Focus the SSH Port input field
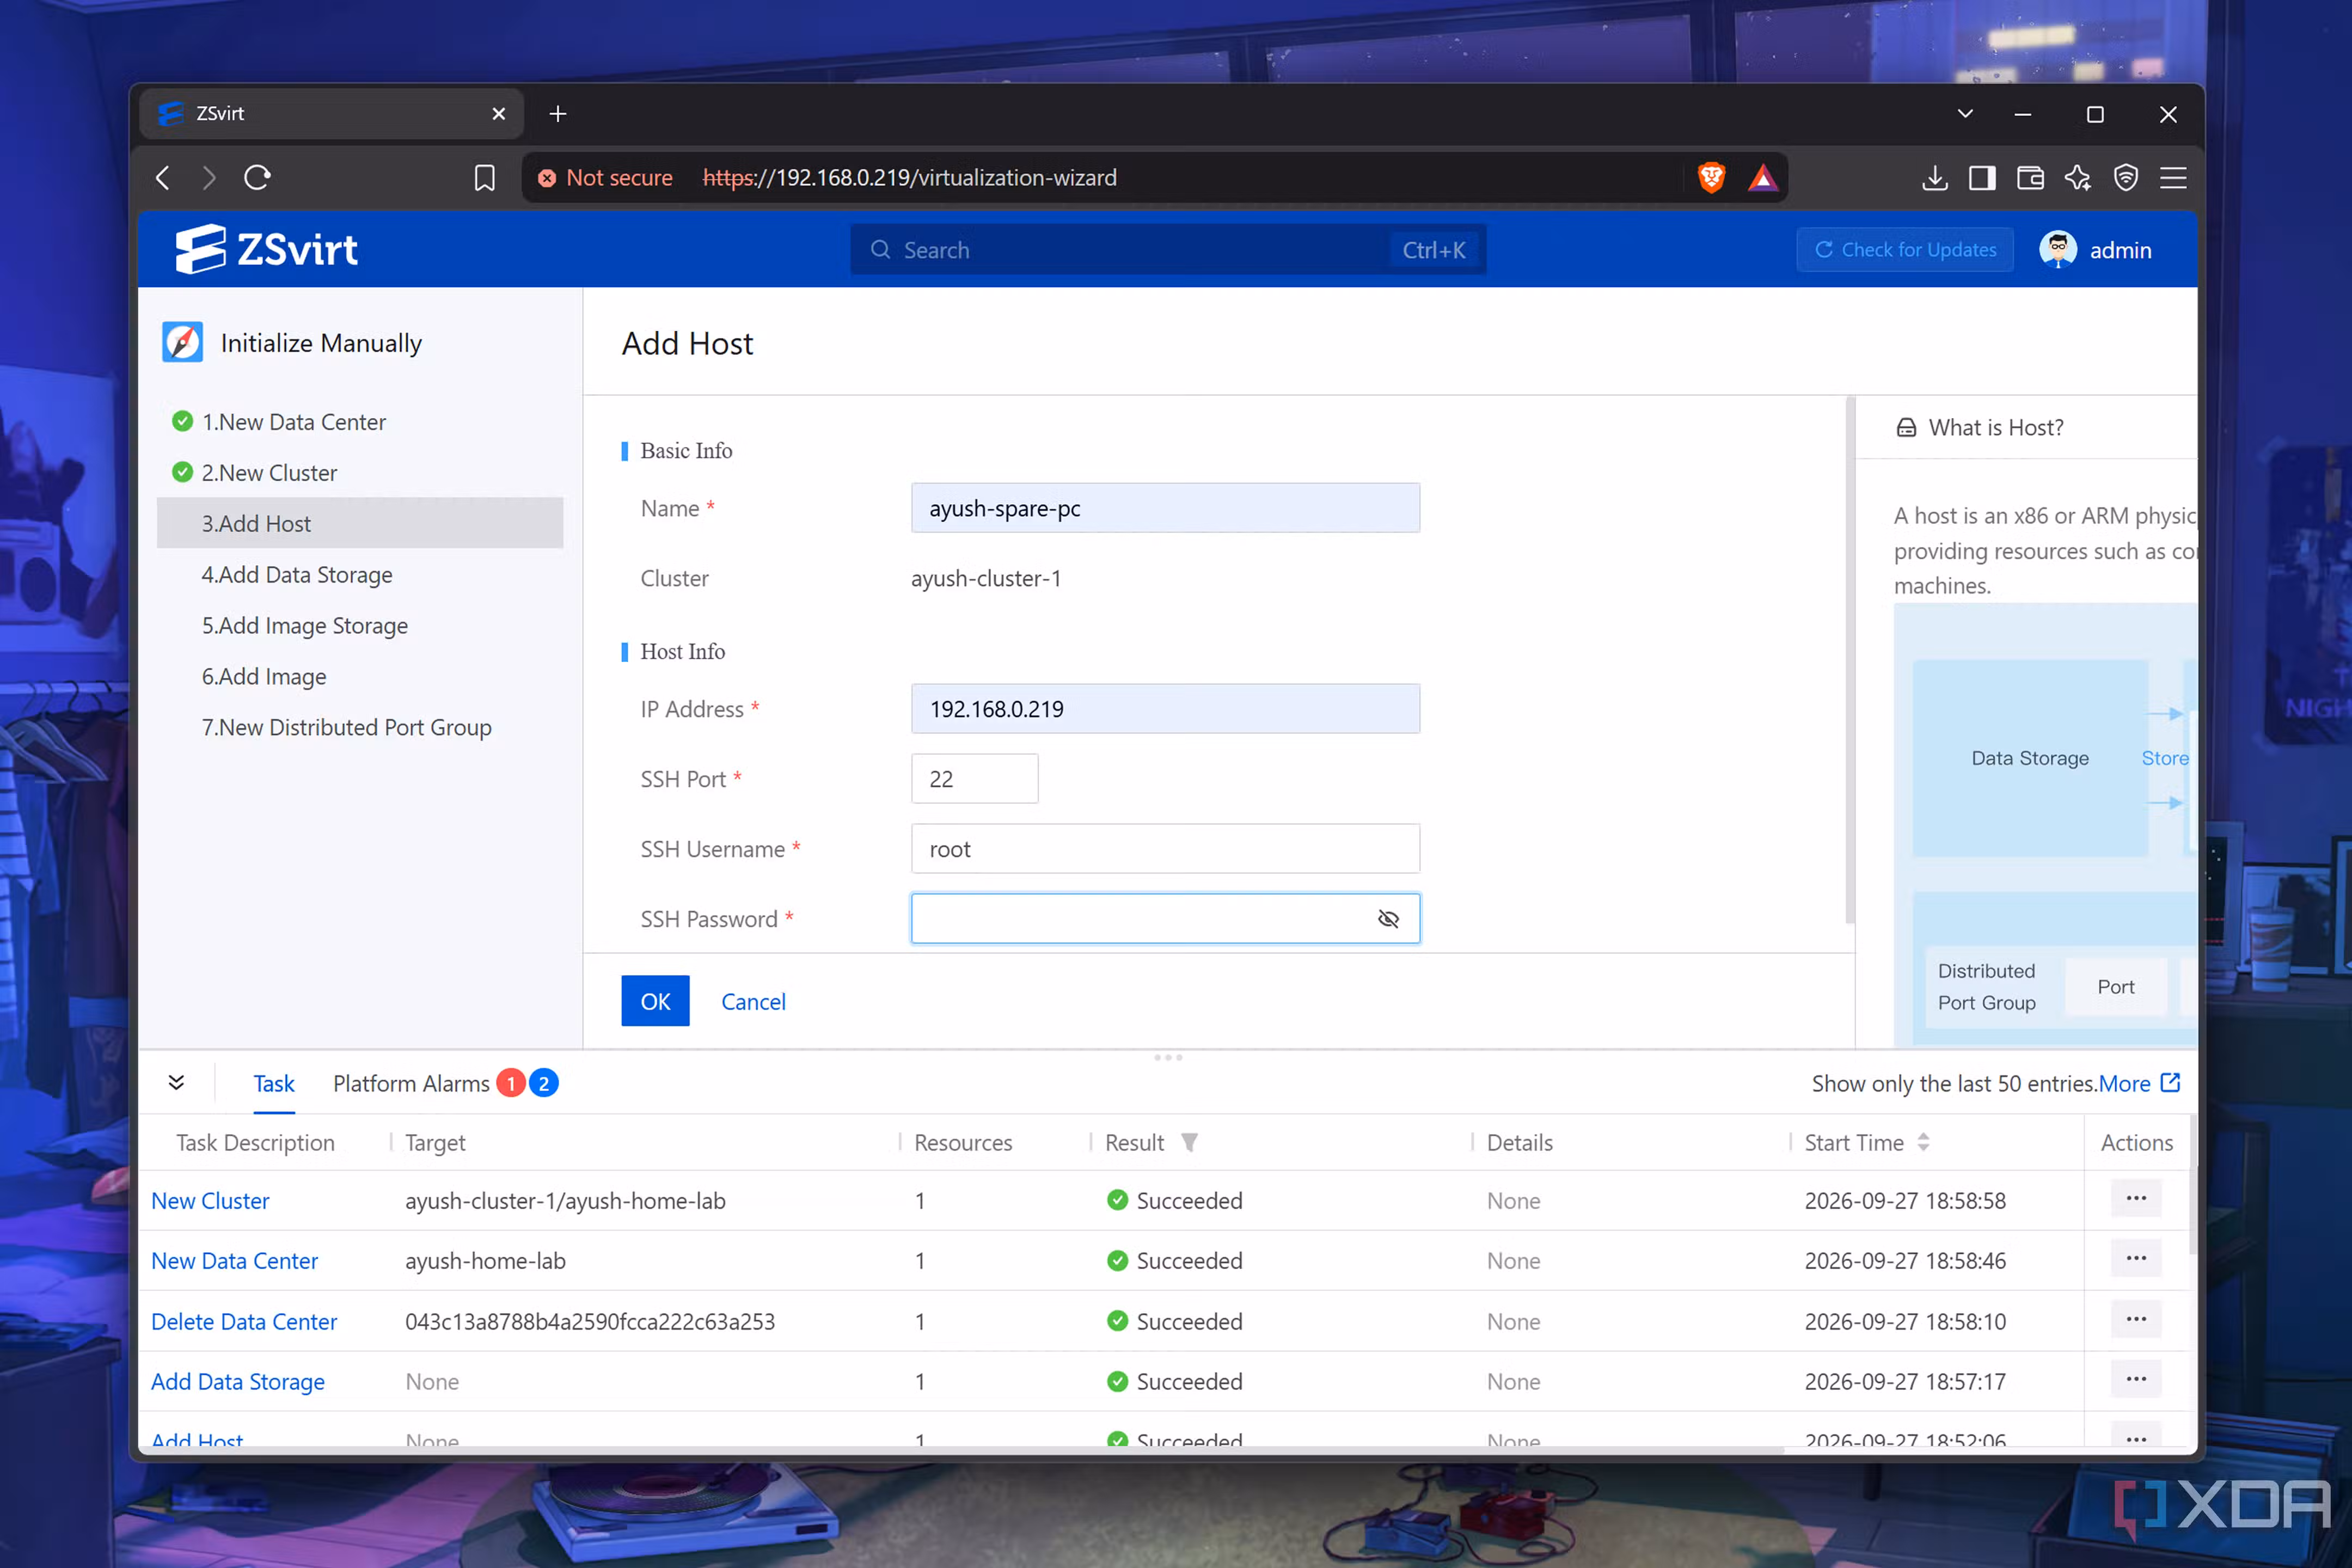Screen dimensions: 2352x1568 pos(974,778)
